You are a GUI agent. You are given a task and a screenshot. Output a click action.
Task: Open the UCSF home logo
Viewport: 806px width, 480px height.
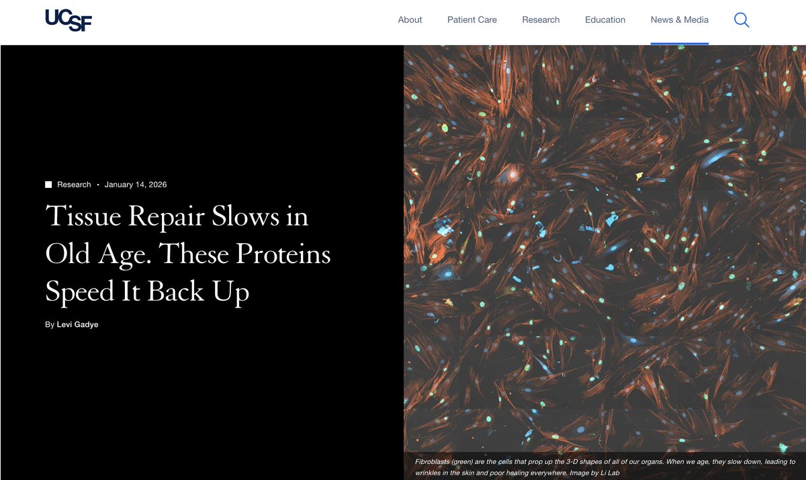[69, 20]
